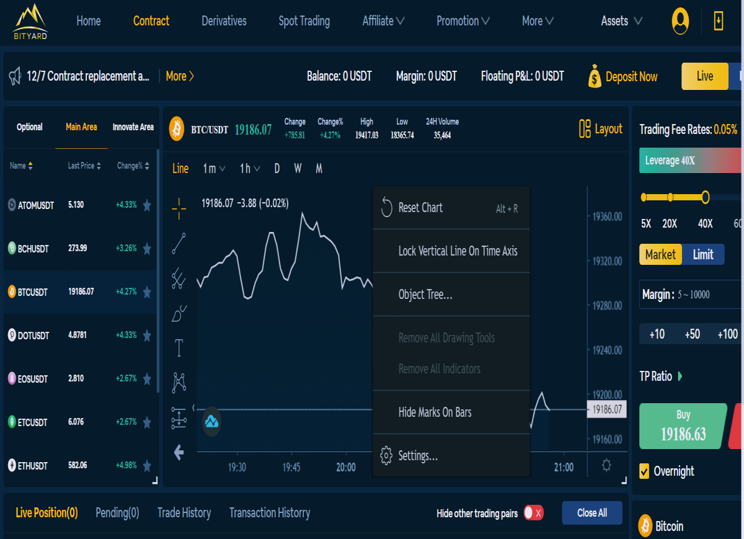Toggle Hide other trading pairs switch

[x=533, y=513]
